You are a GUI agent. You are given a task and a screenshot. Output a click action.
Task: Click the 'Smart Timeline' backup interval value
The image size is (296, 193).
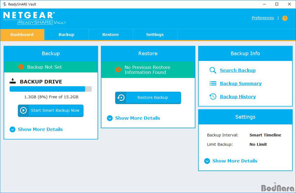pos(265,135)
